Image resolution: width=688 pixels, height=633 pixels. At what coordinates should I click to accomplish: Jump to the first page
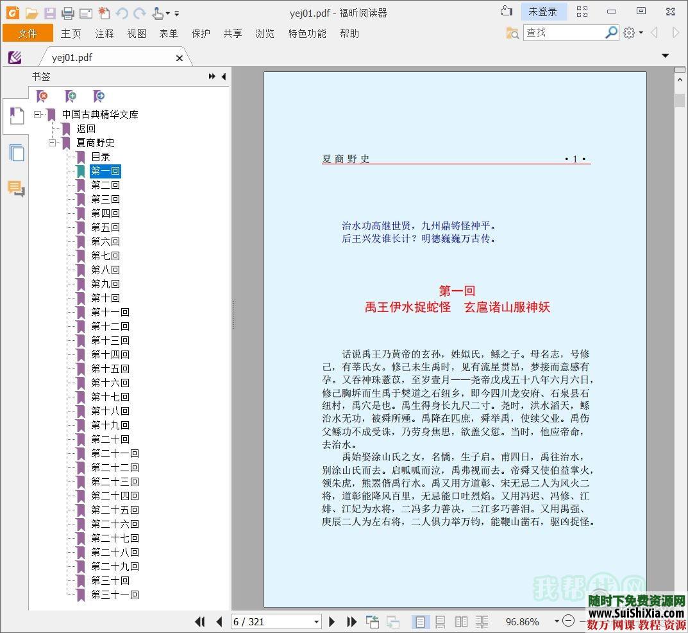[200, 621]
